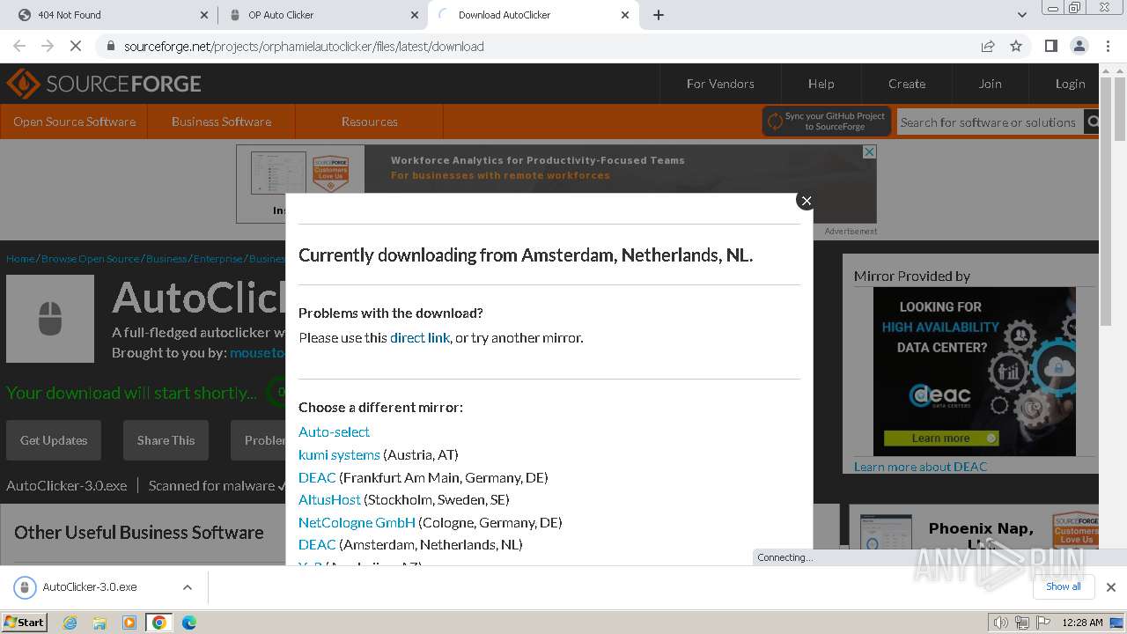Select the DEAC Frankfurt mirror

(317, 477)
